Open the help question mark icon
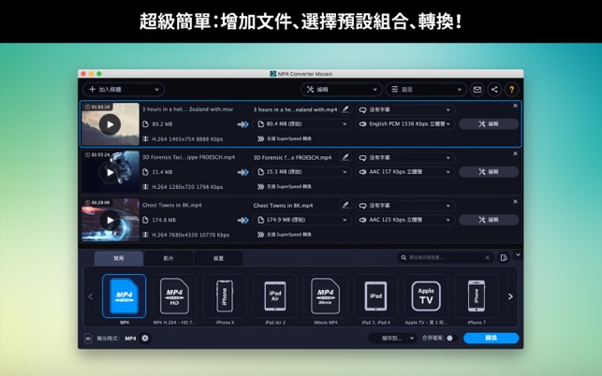 (x=512, y=90)
